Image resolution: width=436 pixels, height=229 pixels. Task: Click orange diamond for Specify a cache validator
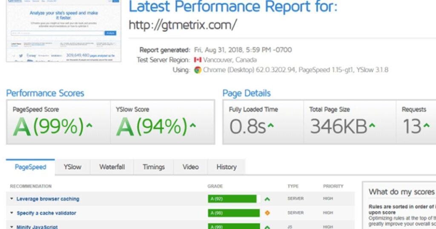coord(267,213)
